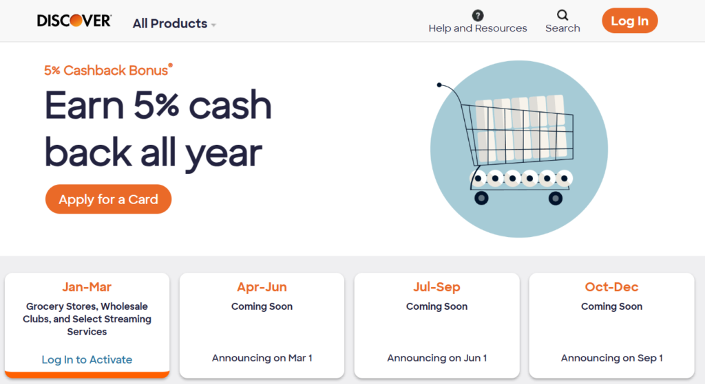Click Announcing on Jun 1 text
Screen dimensions: 705x384
(x=436, y=358)
